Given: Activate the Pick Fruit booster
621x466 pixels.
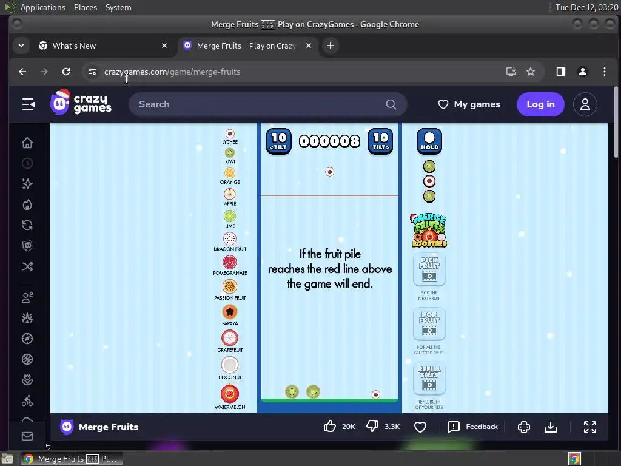Looking at the screenshot, I should pyautogui.click(x=429, y=270).
